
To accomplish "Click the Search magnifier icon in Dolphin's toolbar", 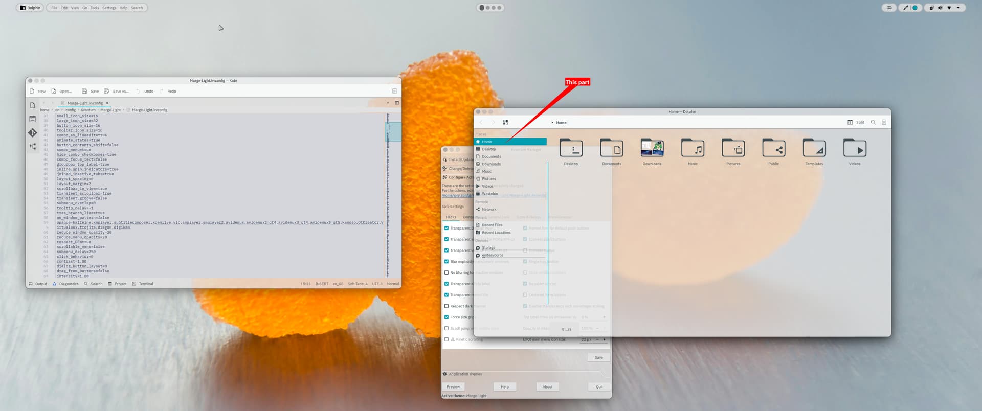I will click(x=873, y=122).
